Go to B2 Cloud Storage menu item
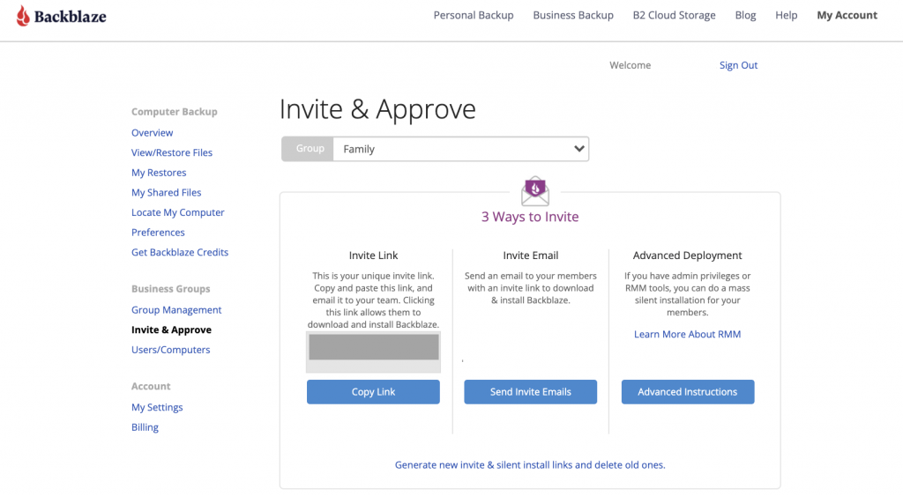The width and height of the screenshot is (903, 496). (674, 16)
